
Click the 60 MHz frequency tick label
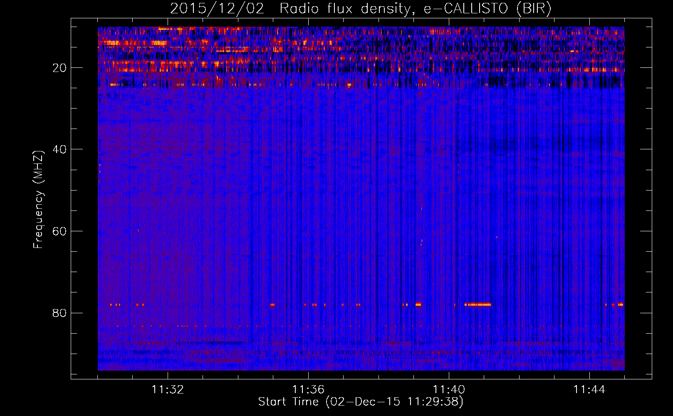(60, 231)
